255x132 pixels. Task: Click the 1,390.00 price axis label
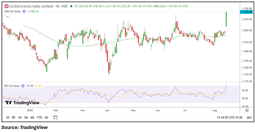click(x=247, y=61)
